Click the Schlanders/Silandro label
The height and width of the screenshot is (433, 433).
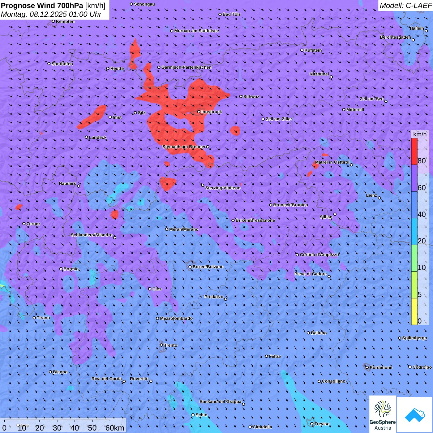click(x=92, y=235)
